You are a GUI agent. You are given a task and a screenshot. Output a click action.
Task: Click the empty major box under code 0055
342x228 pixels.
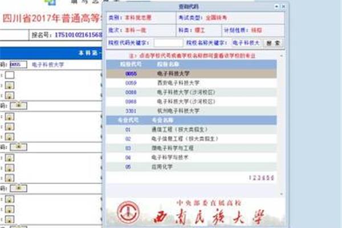click(x=10, y=75)
